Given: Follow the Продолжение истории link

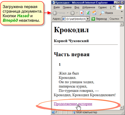Looking at the screenshot, I should [73, 104].
